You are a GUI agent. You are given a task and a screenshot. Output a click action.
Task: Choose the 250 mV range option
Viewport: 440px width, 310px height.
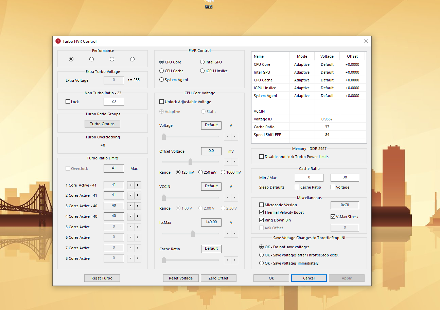[x=200, y=172]
